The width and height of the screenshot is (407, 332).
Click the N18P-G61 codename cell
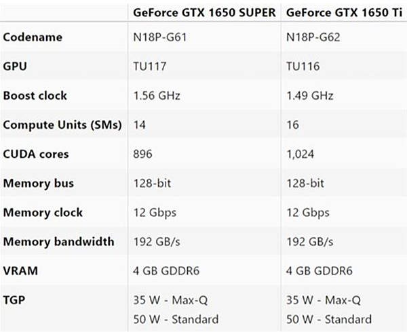pos(160,37)
